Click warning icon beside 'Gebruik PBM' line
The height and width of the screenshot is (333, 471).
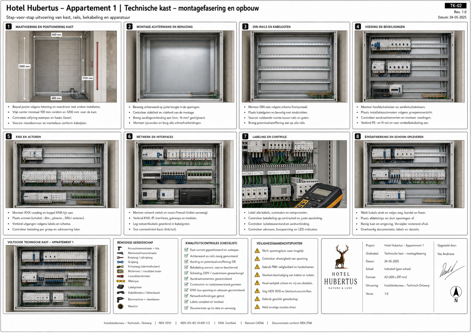(x=257, y=267)
